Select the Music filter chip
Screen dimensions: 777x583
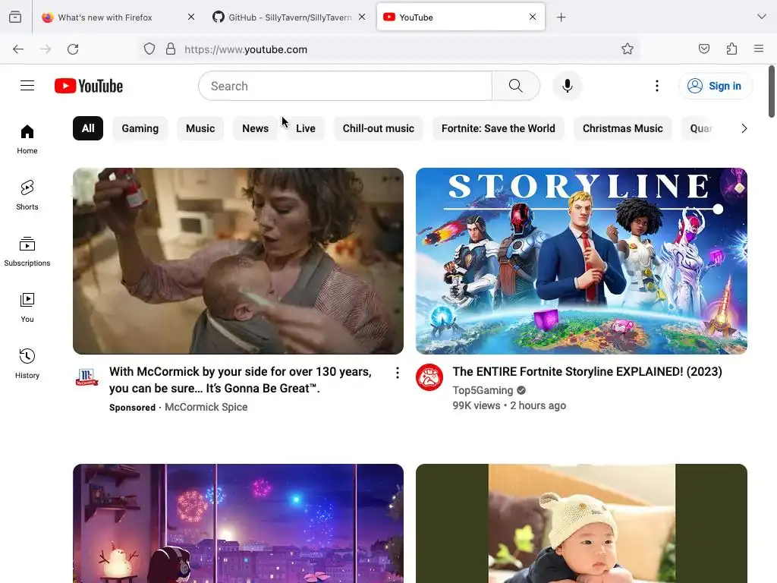(x=200, y=128)
